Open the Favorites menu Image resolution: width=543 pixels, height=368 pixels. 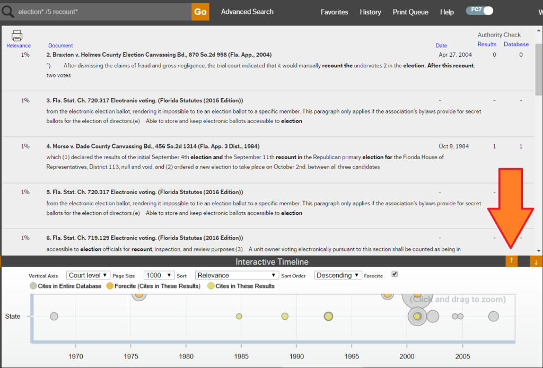coord(334,12)
